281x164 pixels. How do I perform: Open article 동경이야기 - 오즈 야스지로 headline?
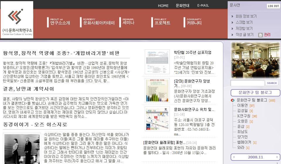pos(35,125)
